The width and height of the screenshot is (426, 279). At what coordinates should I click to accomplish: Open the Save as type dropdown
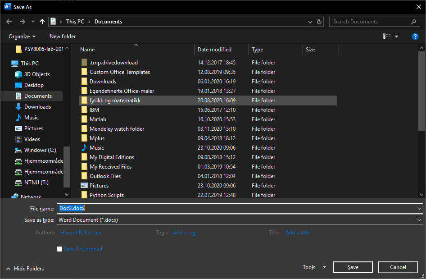pos(419,220)
